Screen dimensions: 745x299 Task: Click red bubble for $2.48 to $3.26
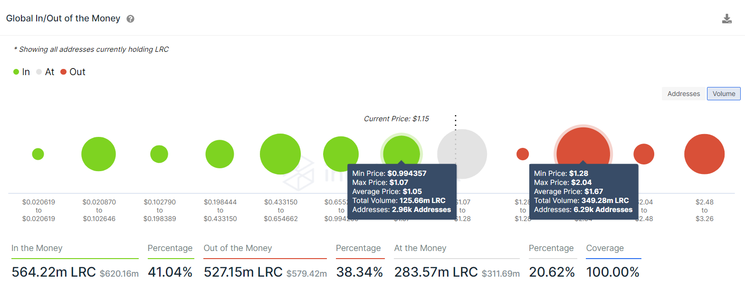click(x=704, y=154)
